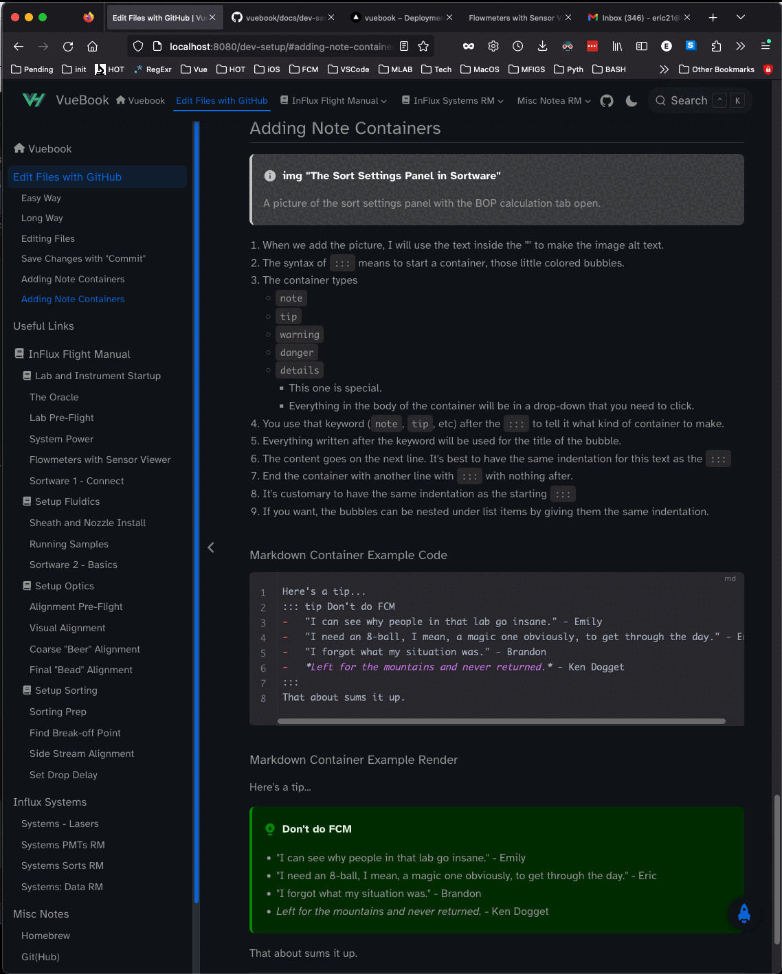List all tabs with the dropdown arrow
782x974 pixels.
tap(741, 18)
